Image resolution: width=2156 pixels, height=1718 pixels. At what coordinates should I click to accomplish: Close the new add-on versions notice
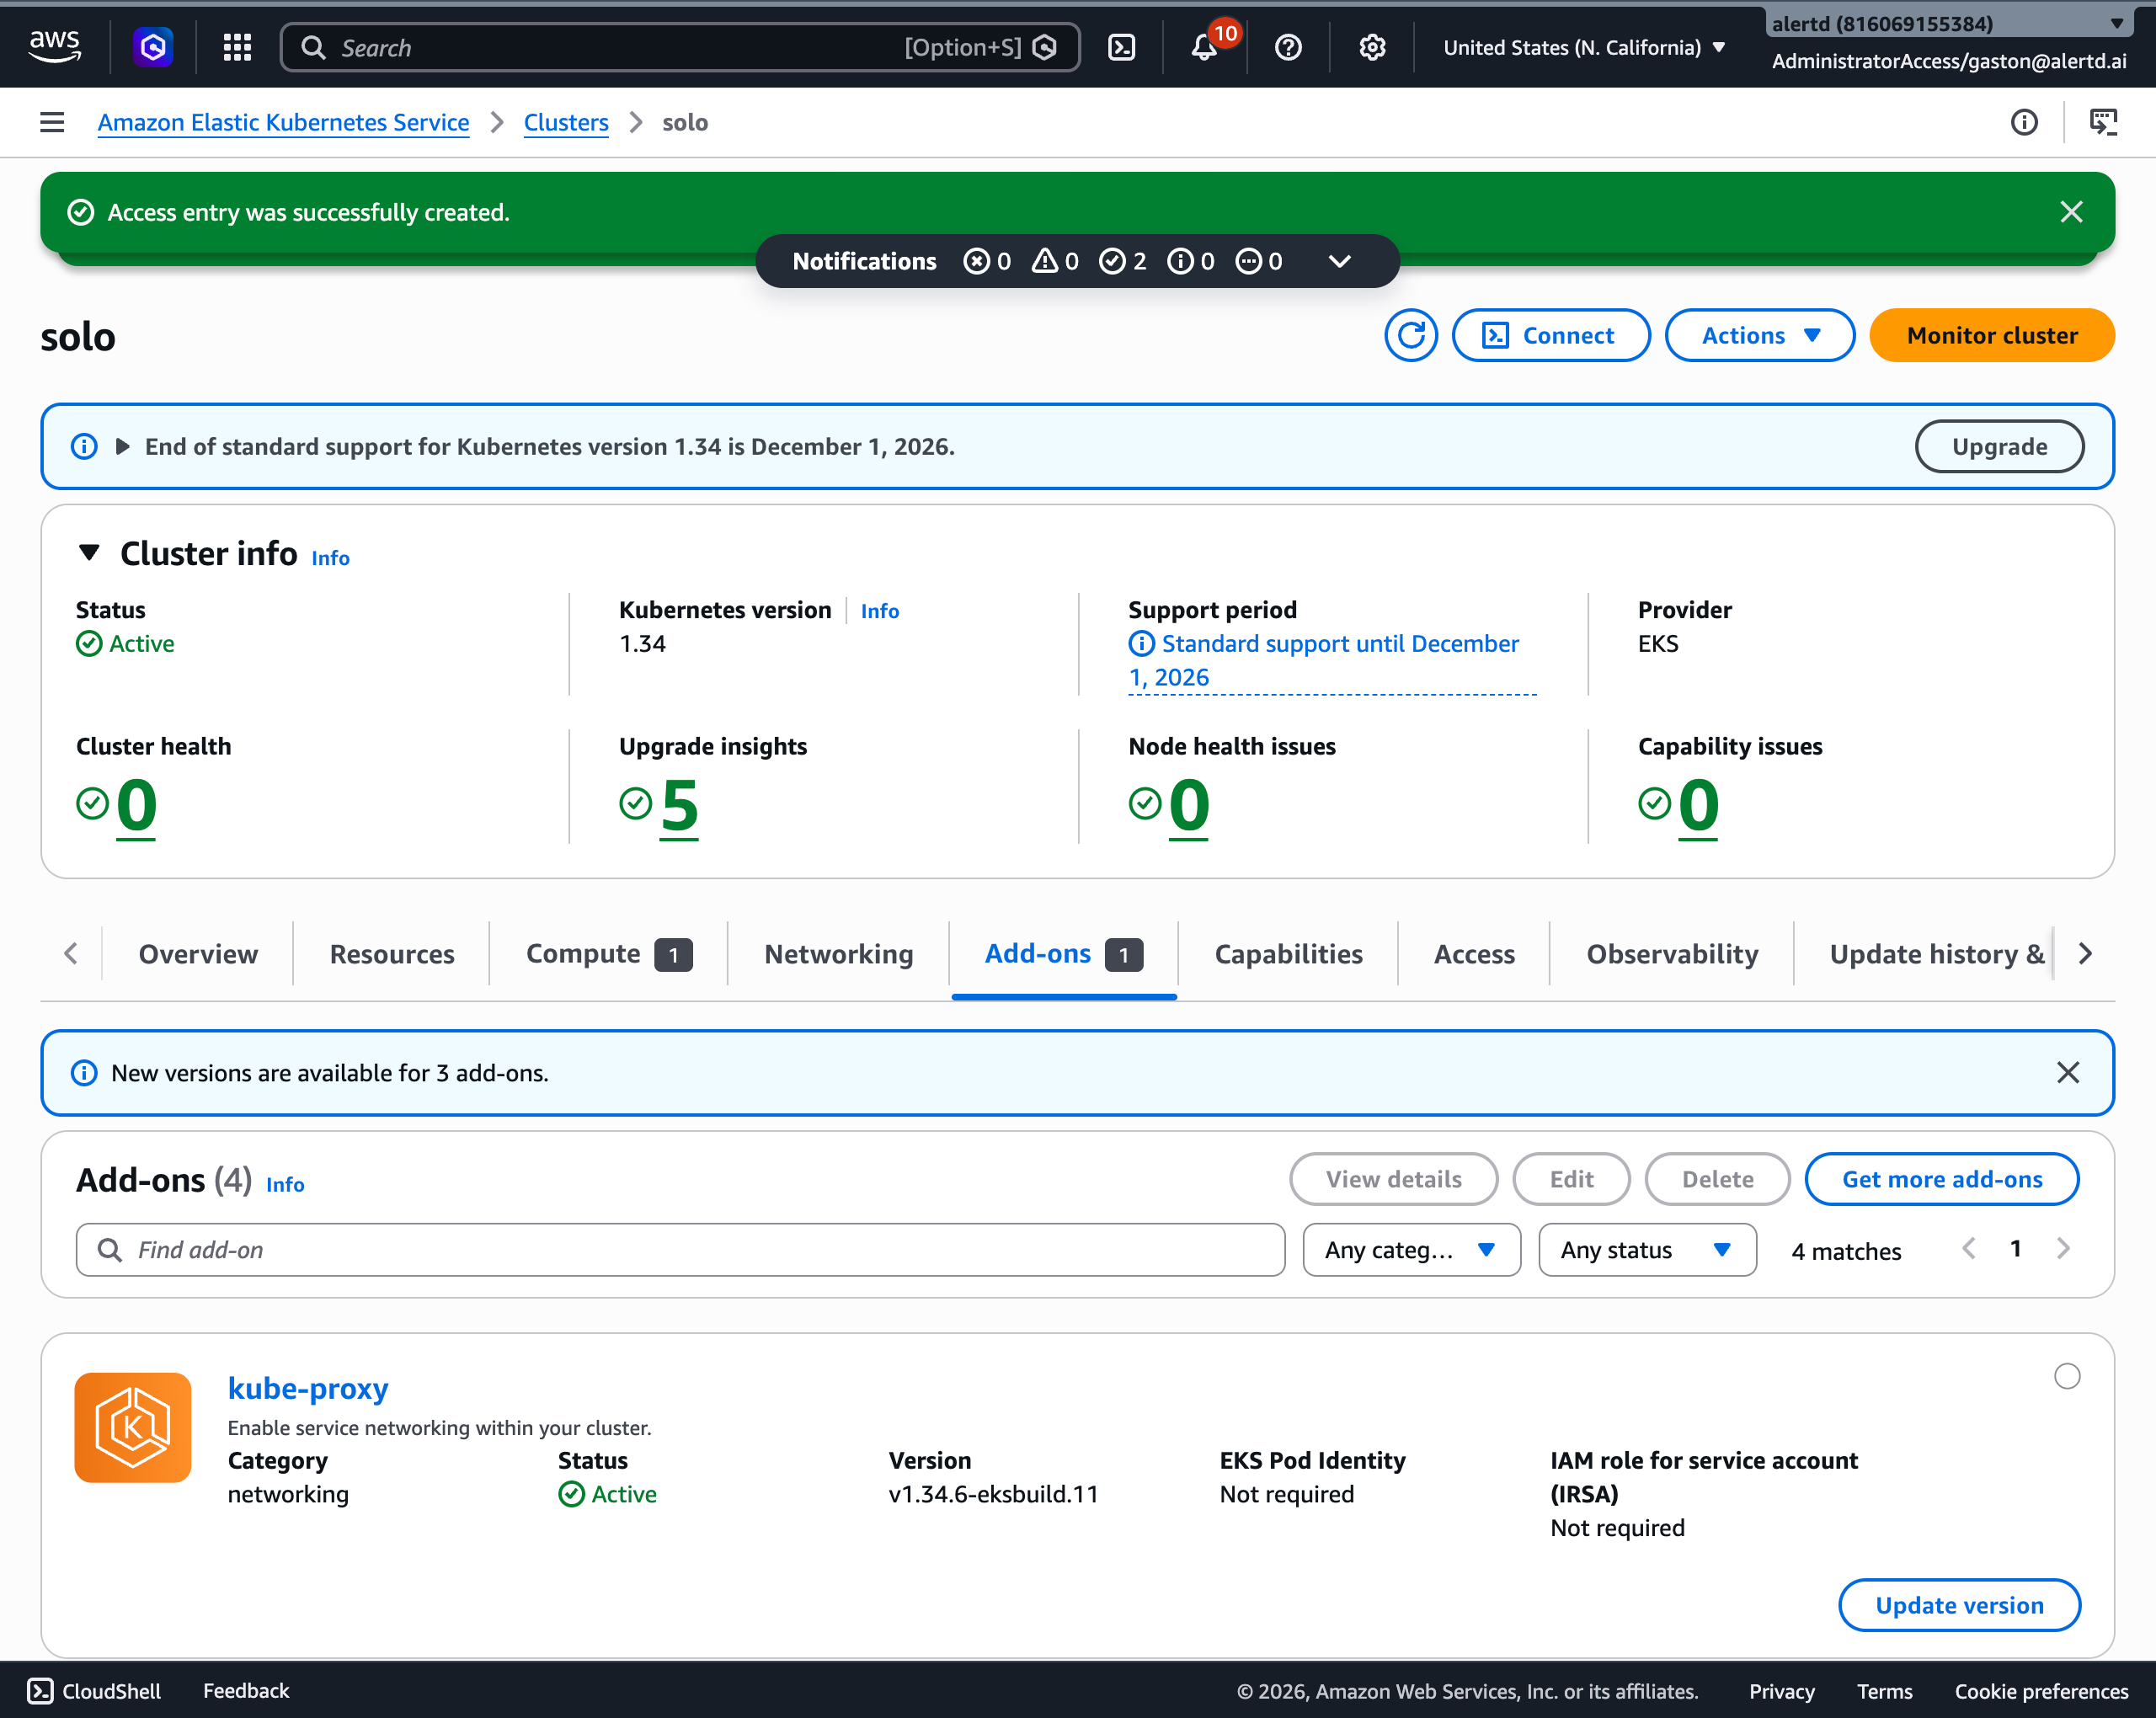tap(2068, 1073)
